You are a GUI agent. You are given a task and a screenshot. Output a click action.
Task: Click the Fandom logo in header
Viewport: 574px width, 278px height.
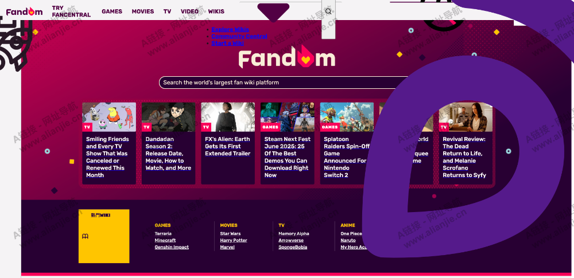pyautogui.click(x=24, y=11)
